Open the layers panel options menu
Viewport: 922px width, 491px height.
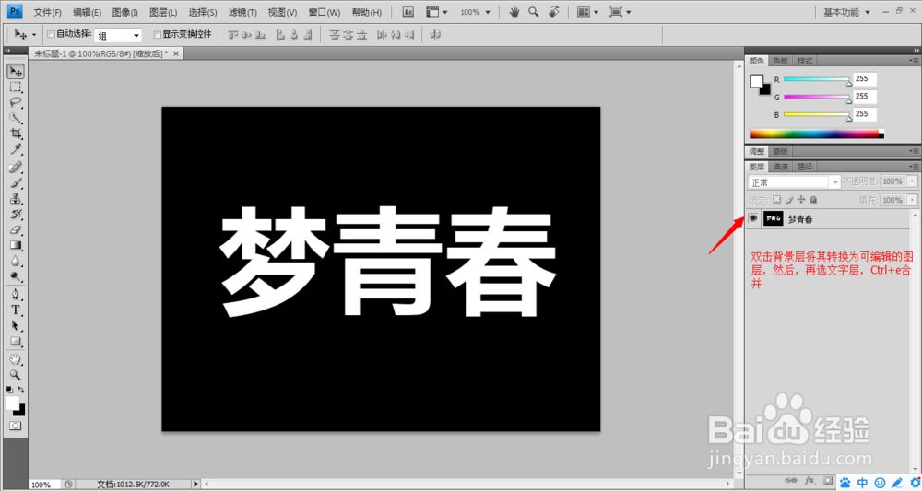(x=914, y=167)
